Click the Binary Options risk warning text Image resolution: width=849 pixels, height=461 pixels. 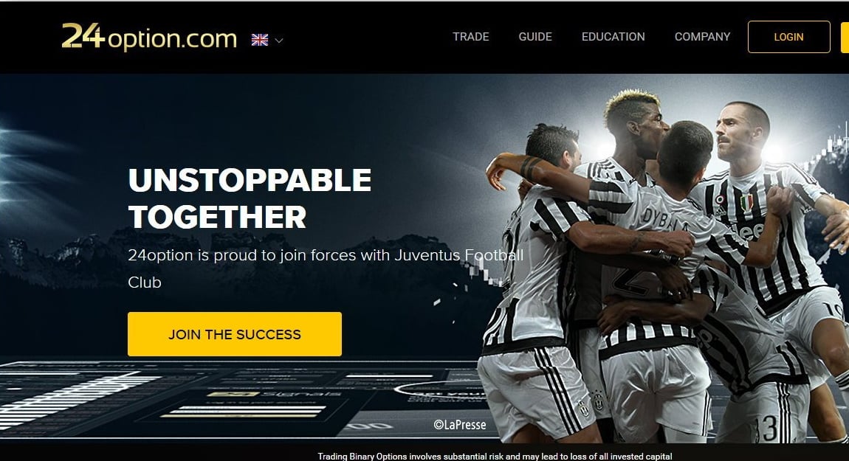(495, 456)
